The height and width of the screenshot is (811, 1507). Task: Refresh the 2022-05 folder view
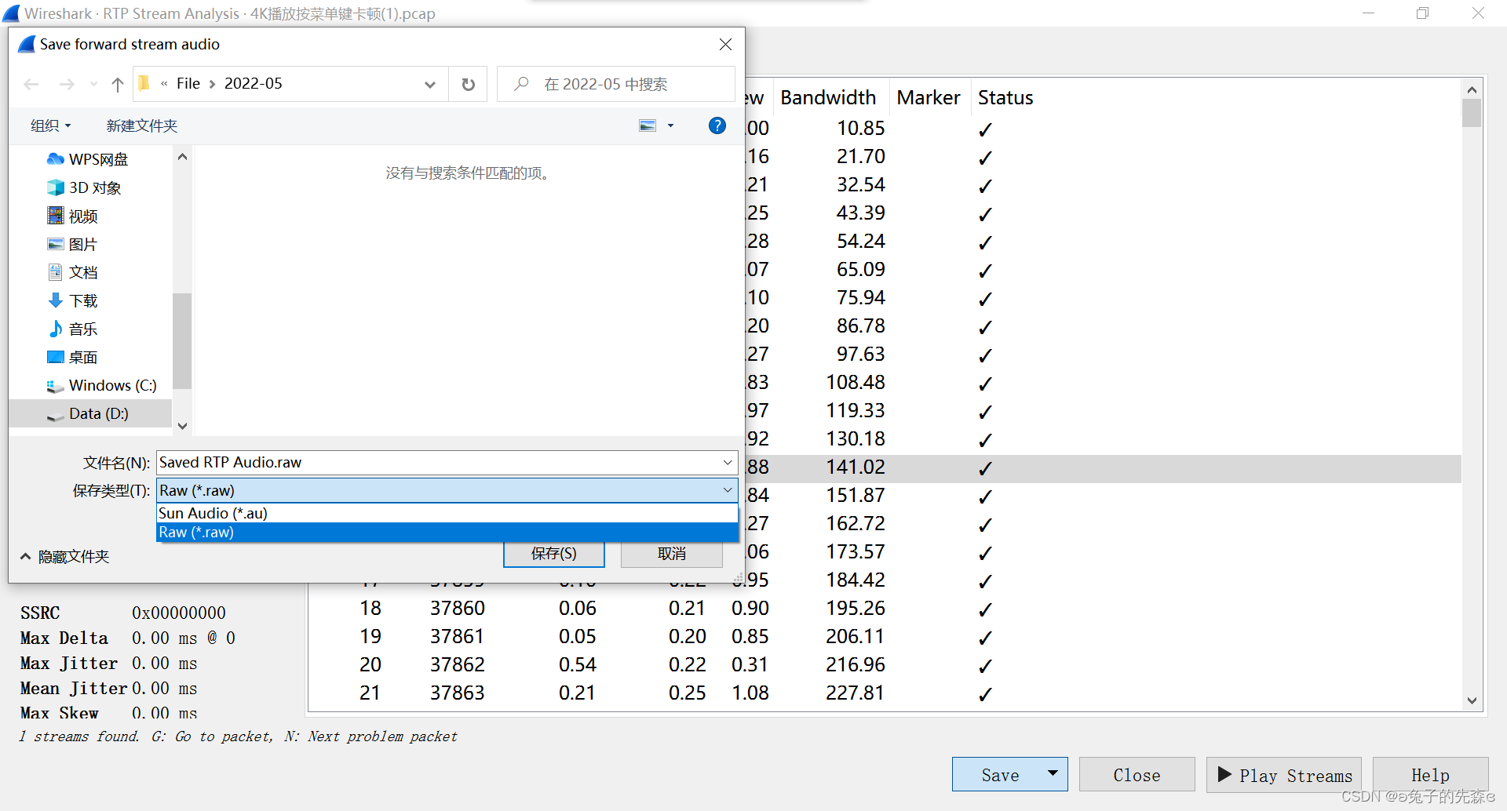pos(469,84)
